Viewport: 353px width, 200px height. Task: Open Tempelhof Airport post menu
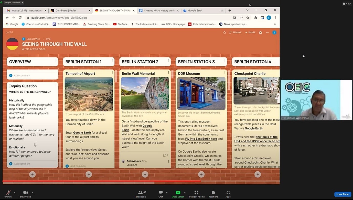112,72
